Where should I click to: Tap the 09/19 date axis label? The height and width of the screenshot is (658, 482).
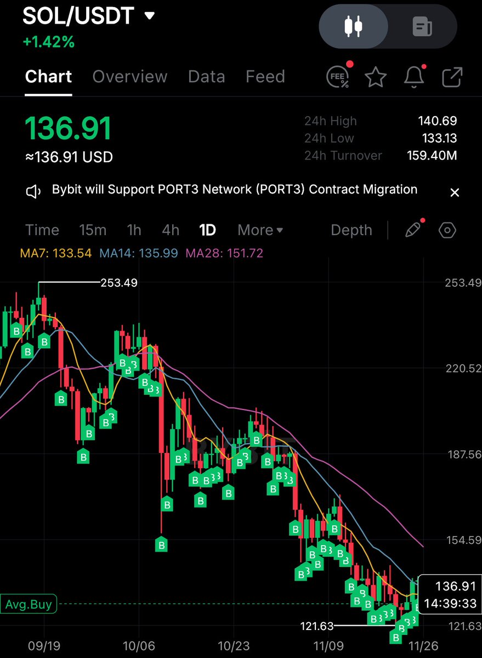click(x=43, y=645)
